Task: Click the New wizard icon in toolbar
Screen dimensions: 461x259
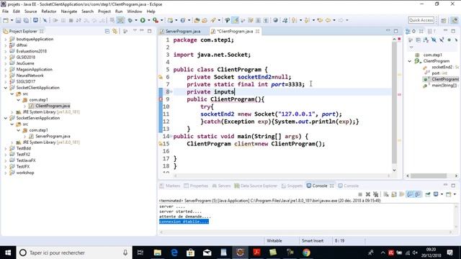Action: pos(6,20)
